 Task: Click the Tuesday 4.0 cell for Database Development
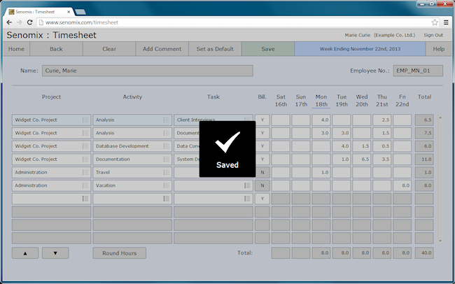(x=342, y=146)
